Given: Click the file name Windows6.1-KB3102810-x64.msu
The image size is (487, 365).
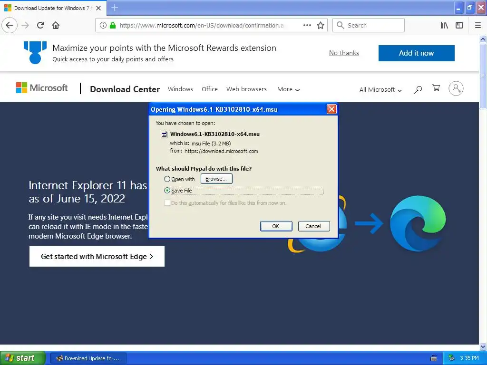Looking at the screenshot, I should tap(215, 134).
